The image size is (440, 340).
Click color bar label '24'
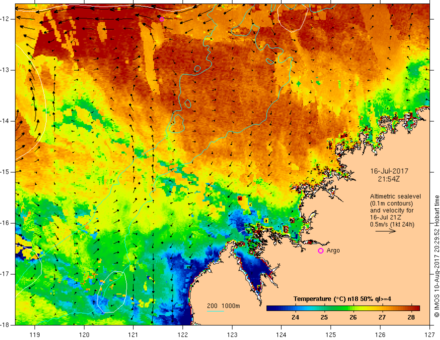coord(295,317)
